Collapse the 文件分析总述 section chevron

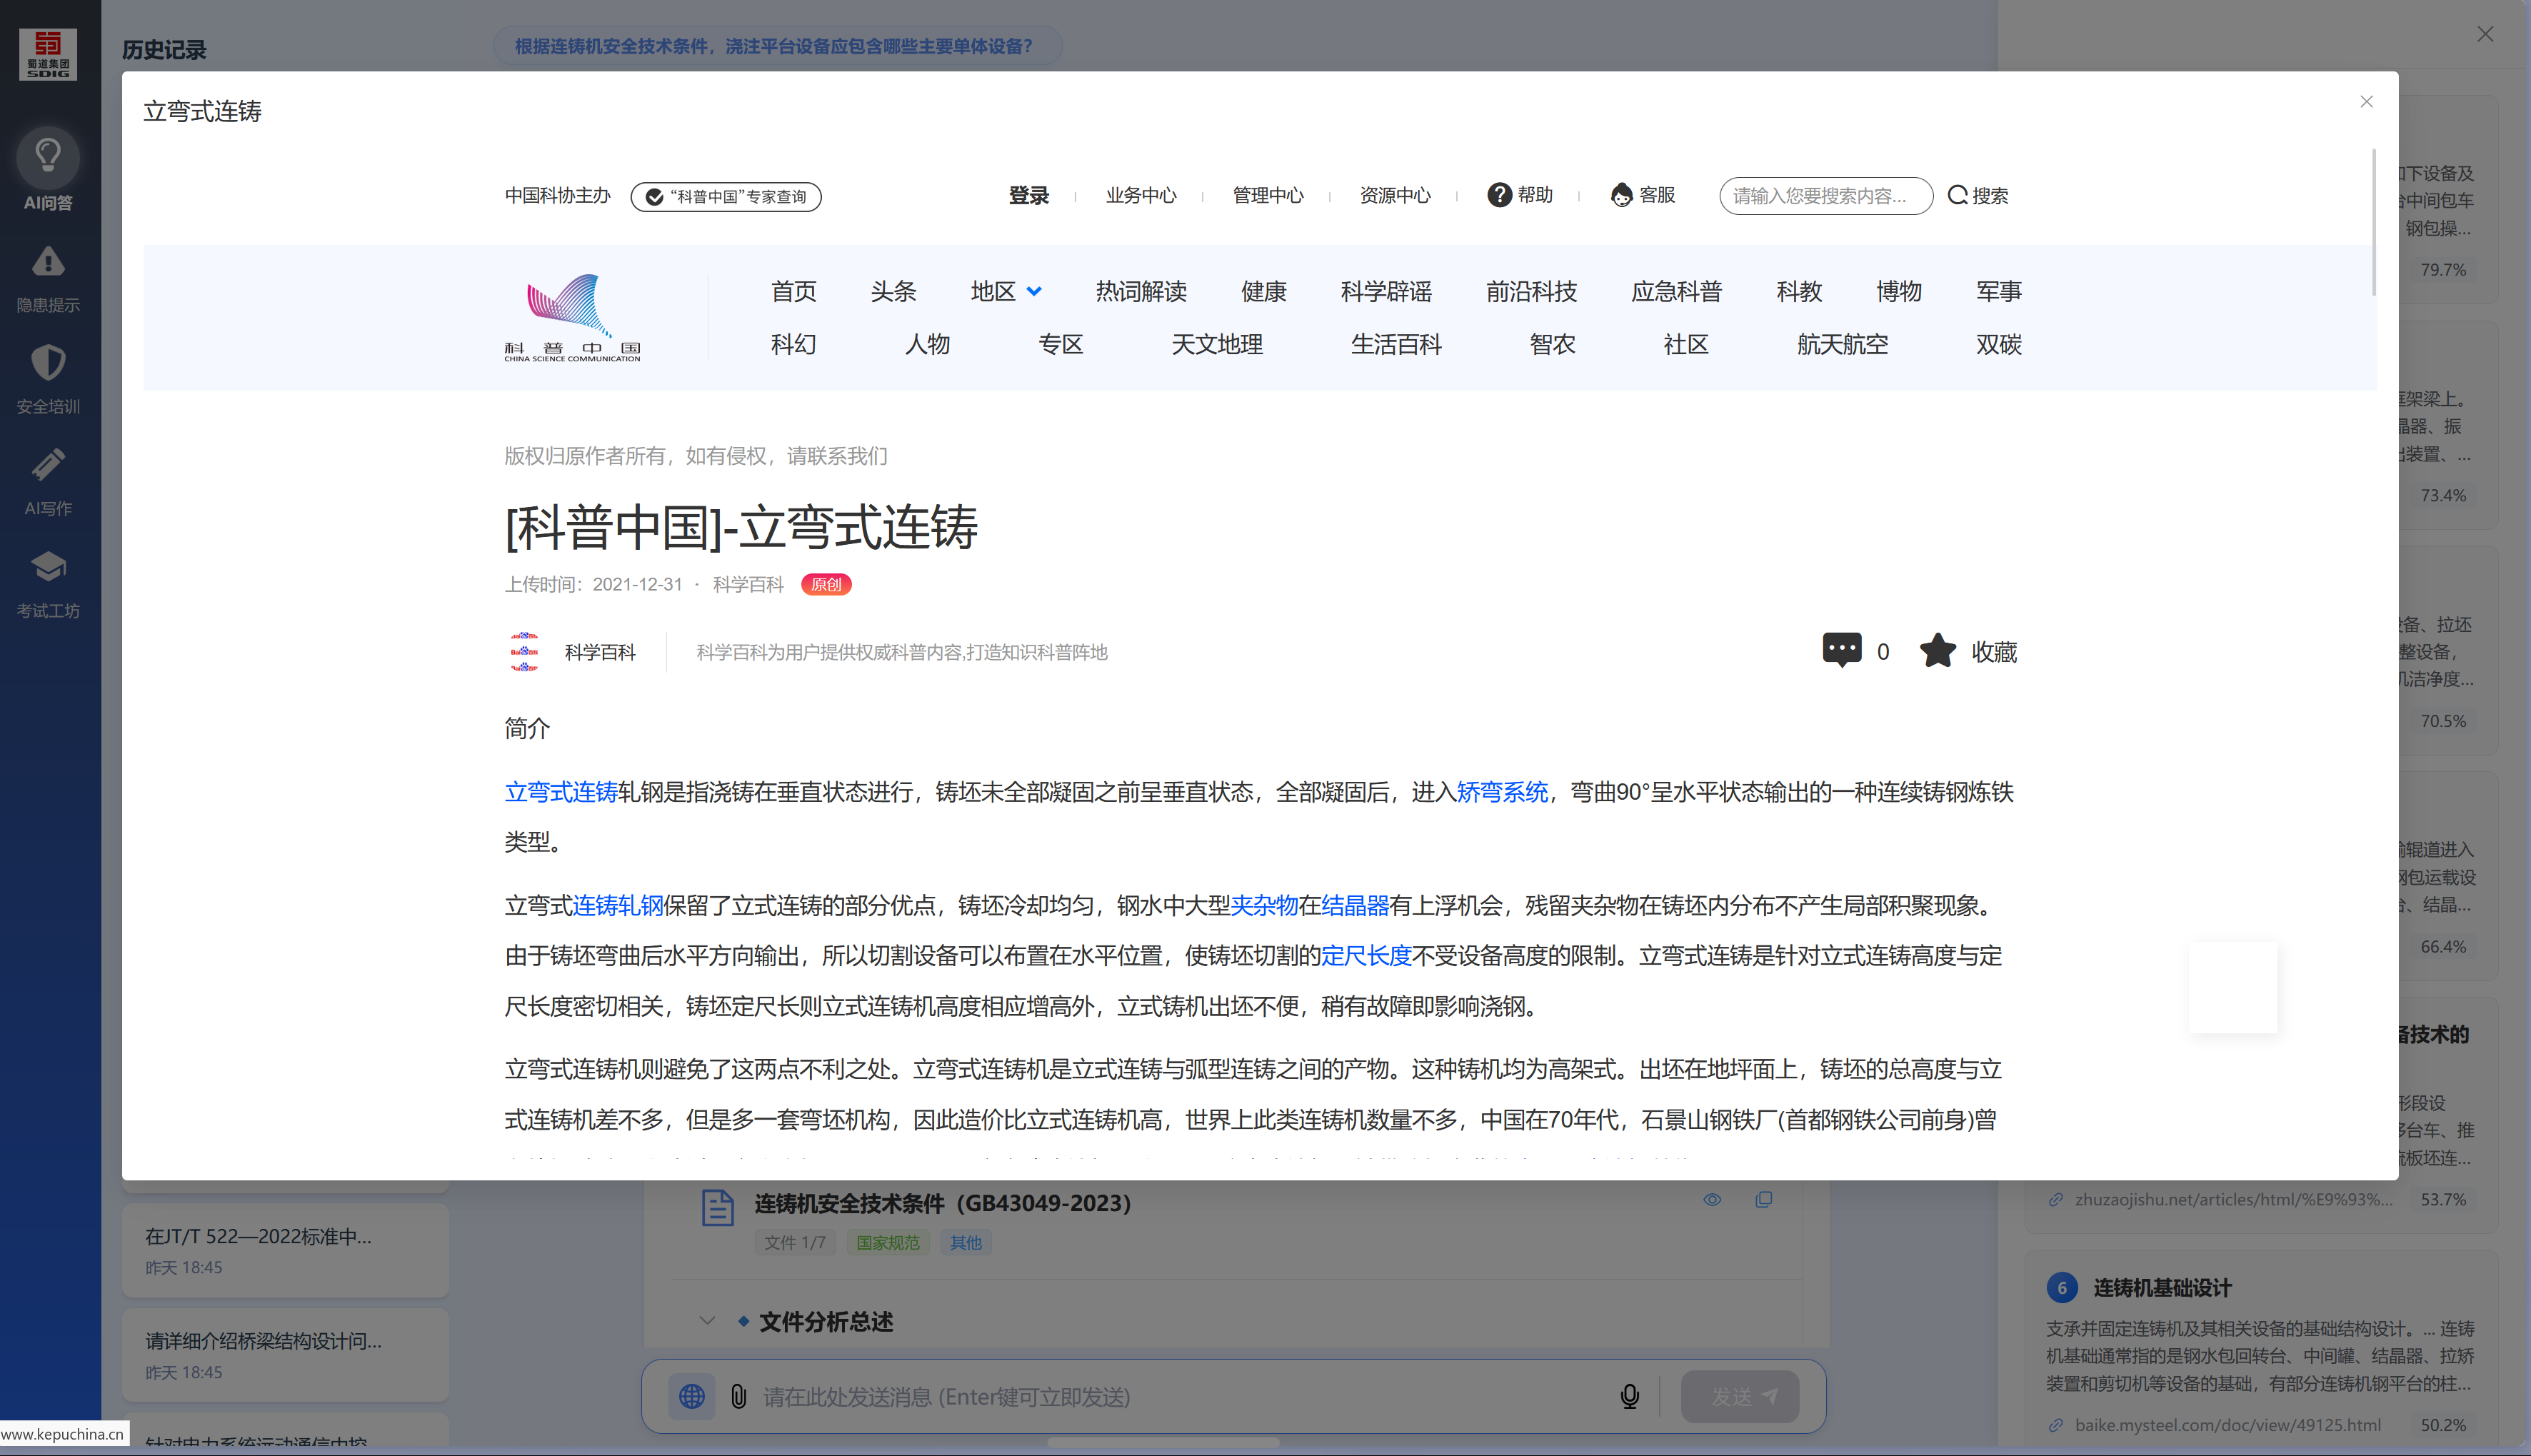(x=707, y=1321)
